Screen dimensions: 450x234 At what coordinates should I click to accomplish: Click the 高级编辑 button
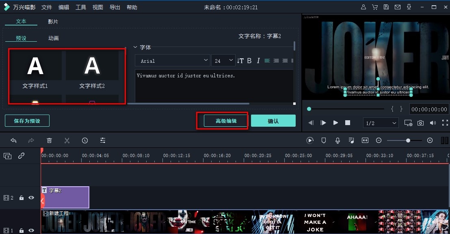coord(222,120)
